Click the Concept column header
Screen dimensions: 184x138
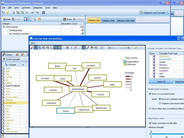(11, 65)
